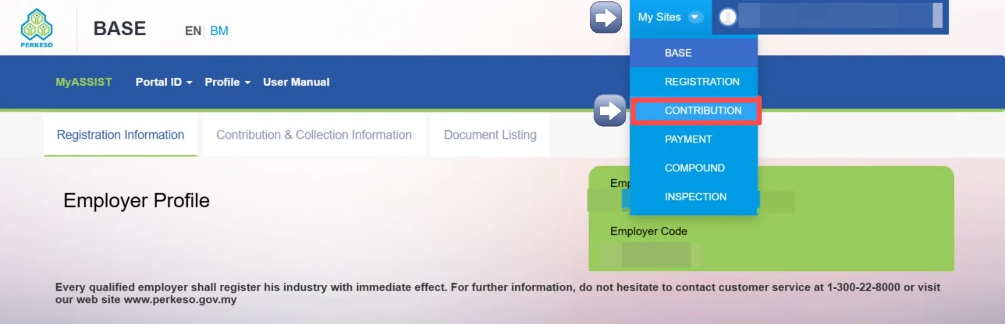Click the MyASSIST navigation link
1005x324 pixels.
pyautogui.click(x=84, y=82)
